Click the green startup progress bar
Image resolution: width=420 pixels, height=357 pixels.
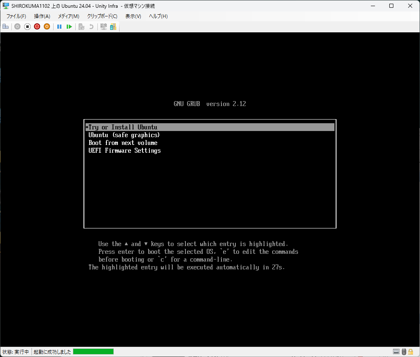click(93, 351)
